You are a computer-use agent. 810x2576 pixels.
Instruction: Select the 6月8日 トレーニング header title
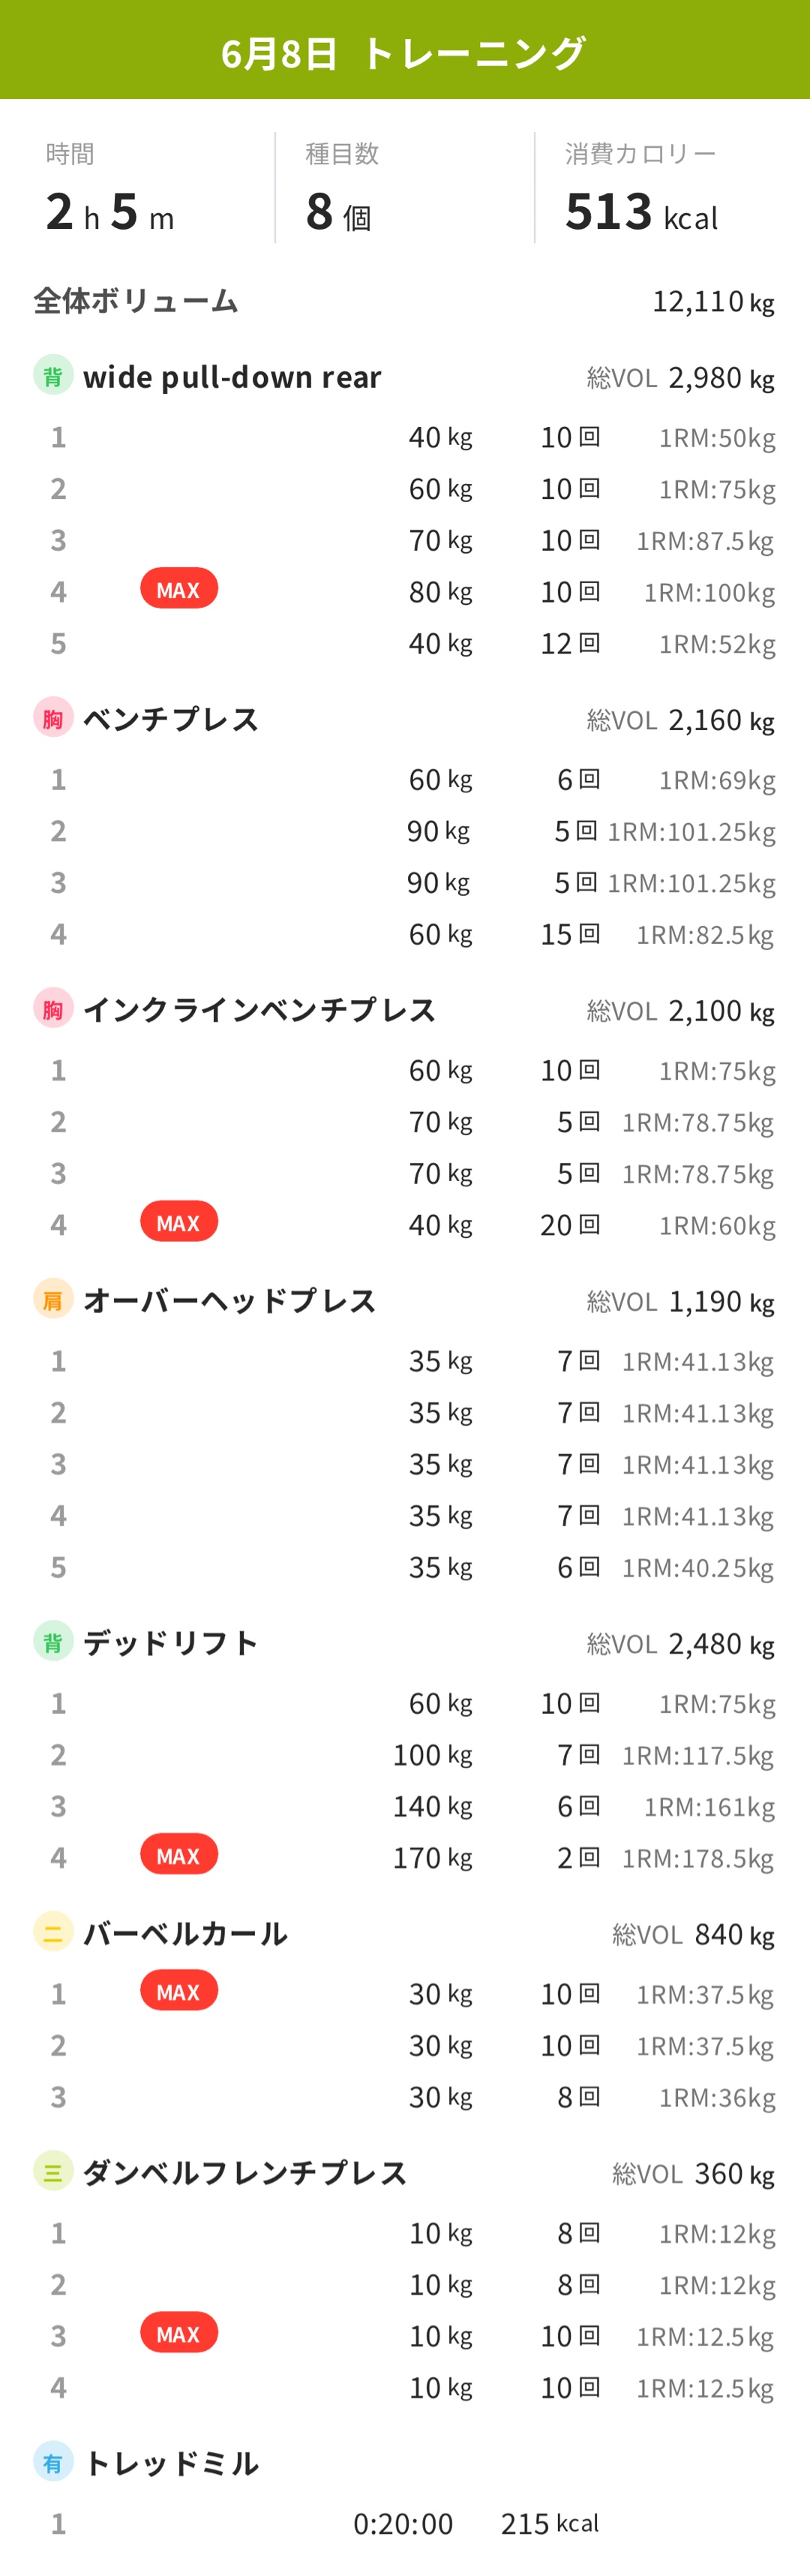[x=404, y=53]
